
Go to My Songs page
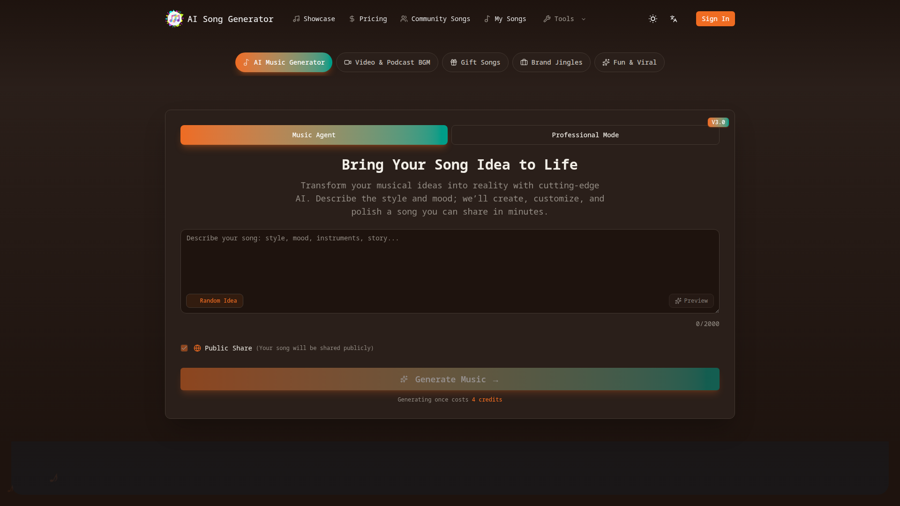tap(505, 19)
